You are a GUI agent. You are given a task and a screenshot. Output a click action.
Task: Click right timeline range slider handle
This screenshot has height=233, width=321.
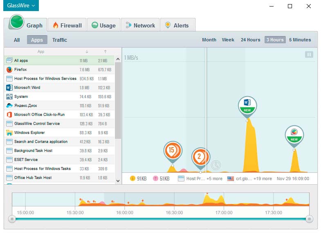(x=309, y=219)
